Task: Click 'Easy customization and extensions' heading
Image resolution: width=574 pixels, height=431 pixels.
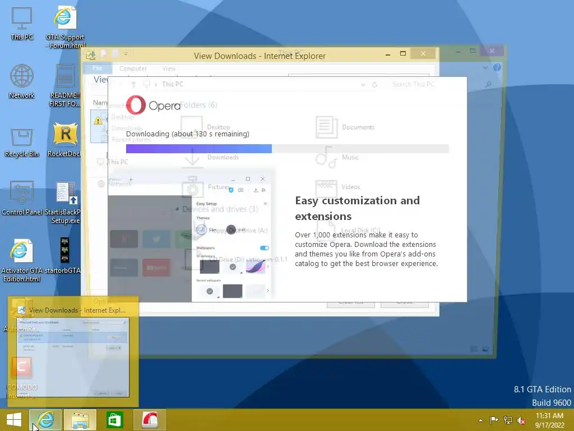Action: [357, 208]
